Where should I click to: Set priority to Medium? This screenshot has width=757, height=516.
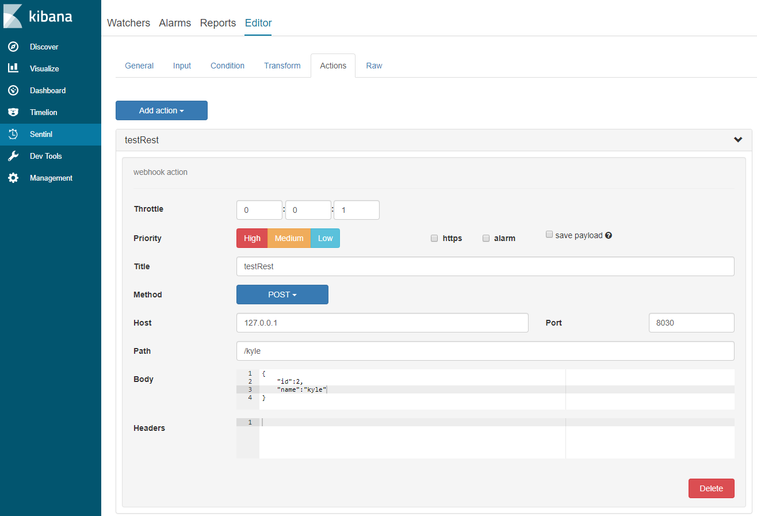(x=289, y=238)
